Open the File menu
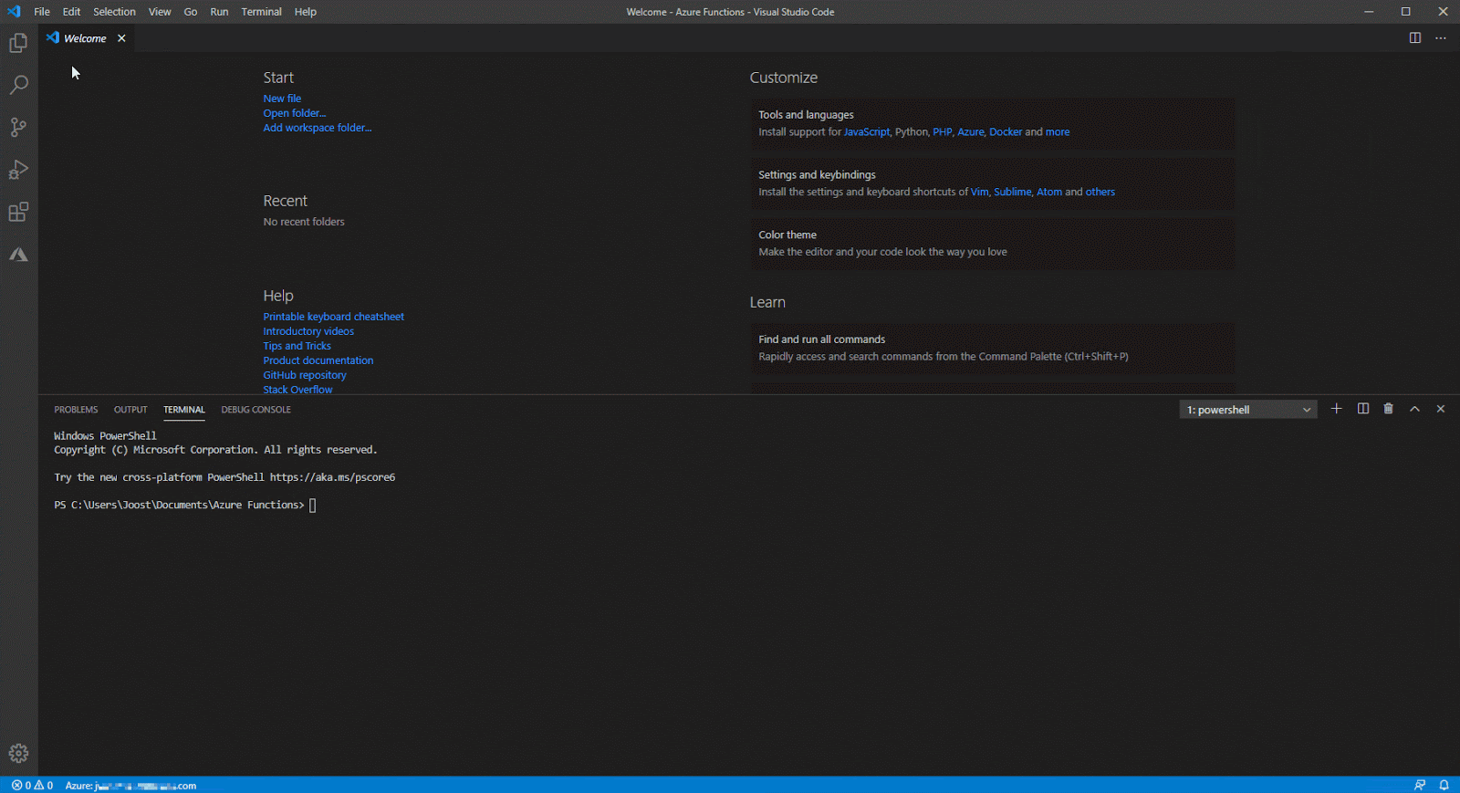This screenshot has height=793, width=1460. pyautogui.click(x=42, y=12)
